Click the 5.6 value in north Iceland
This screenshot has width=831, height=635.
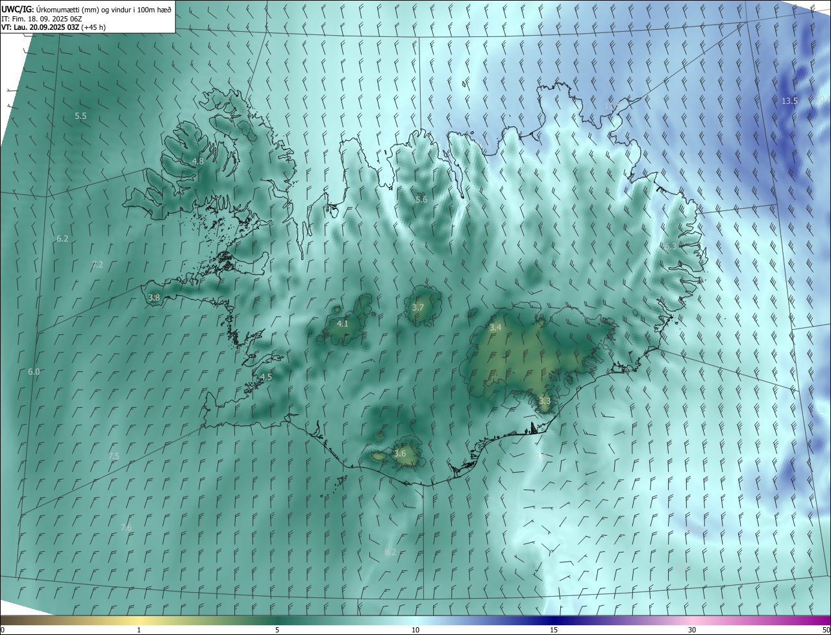pyautogui.click(x=421, y=199)
